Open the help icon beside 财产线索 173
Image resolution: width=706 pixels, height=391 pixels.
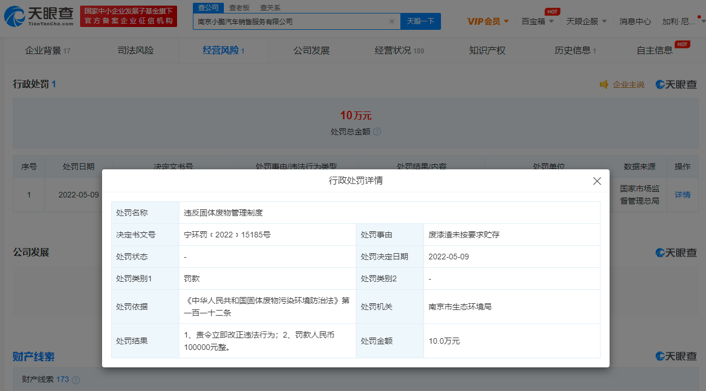[76, 380]
